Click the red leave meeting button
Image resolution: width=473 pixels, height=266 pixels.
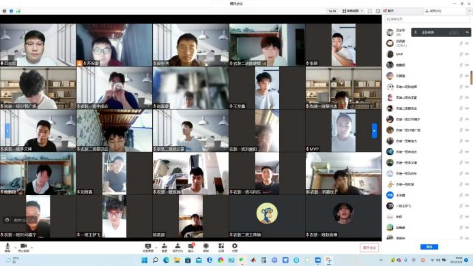[369, 248]
